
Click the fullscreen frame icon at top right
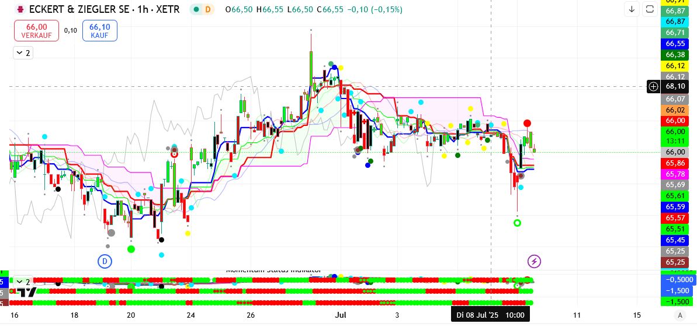pos(649,9)
